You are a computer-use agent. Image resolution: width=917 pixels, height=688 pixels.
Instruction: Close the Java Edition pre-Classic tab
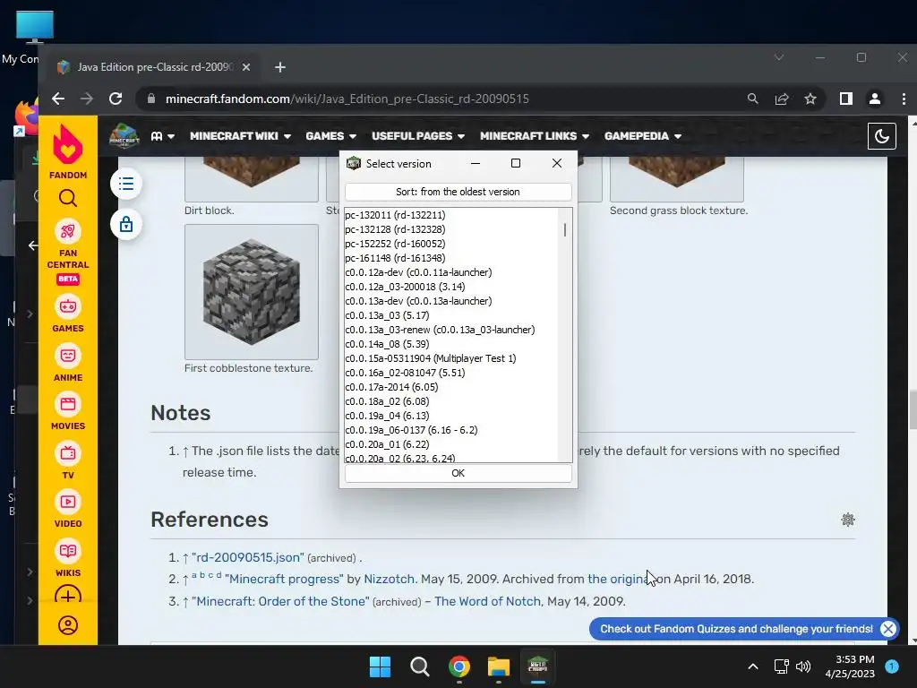pos(246,67)
